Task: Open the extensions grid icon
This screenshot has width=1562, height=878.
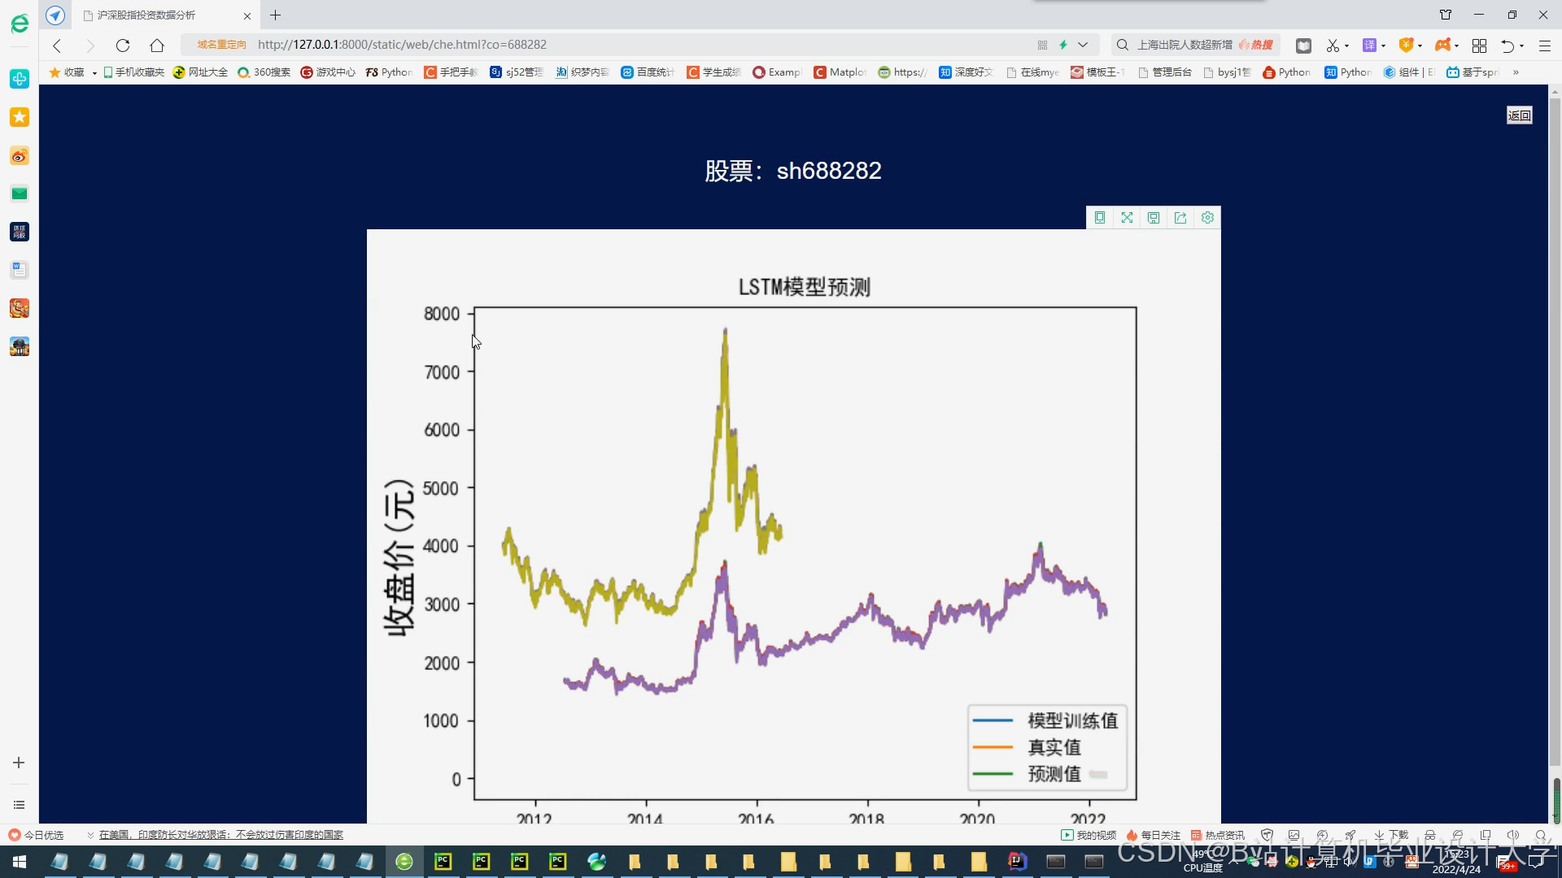Action: [x=1480, y=46]
